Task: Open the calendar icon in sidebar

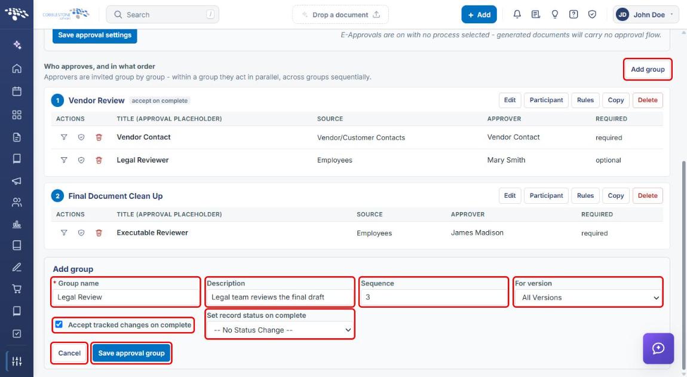Action: pos(17,91)
